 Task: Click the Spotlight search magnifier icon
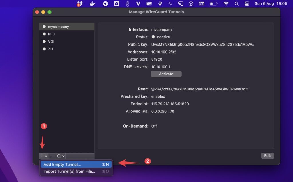pos(237,4)
